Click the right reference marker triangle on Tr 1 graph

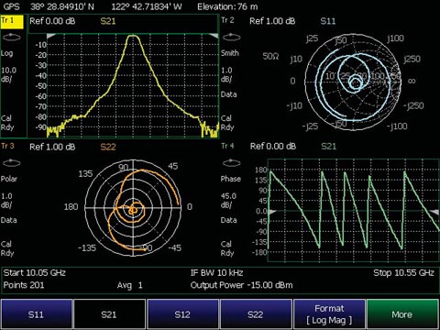(214, 36)
